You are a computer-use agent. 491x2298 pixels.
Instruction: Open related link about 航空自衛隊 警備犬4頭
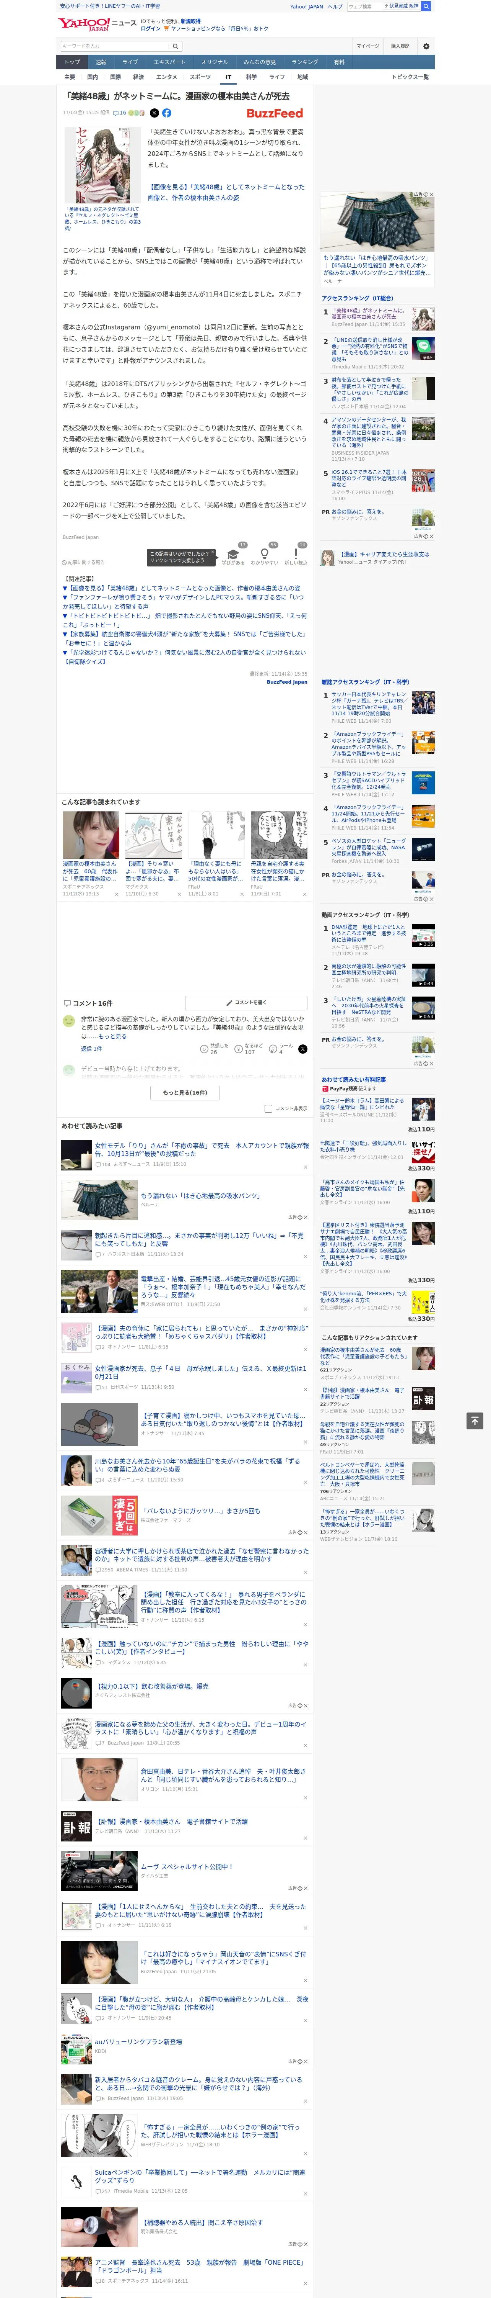tap(184, 639)
